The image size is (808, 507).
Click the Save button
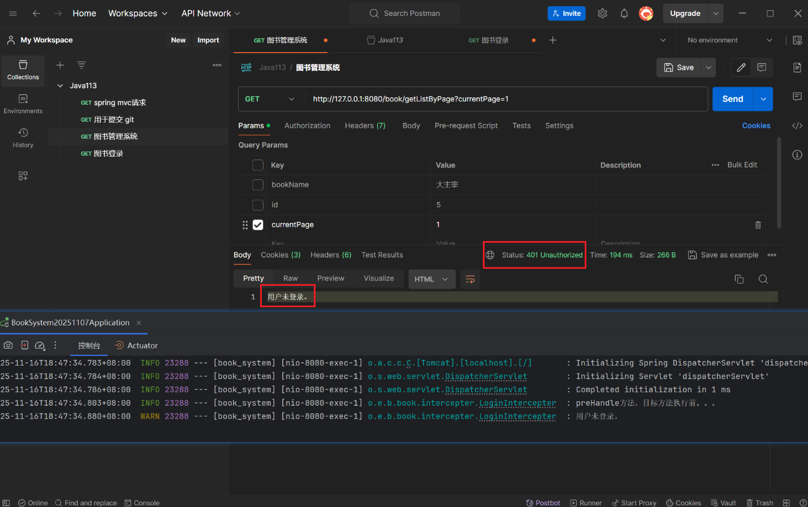[679, 67]
